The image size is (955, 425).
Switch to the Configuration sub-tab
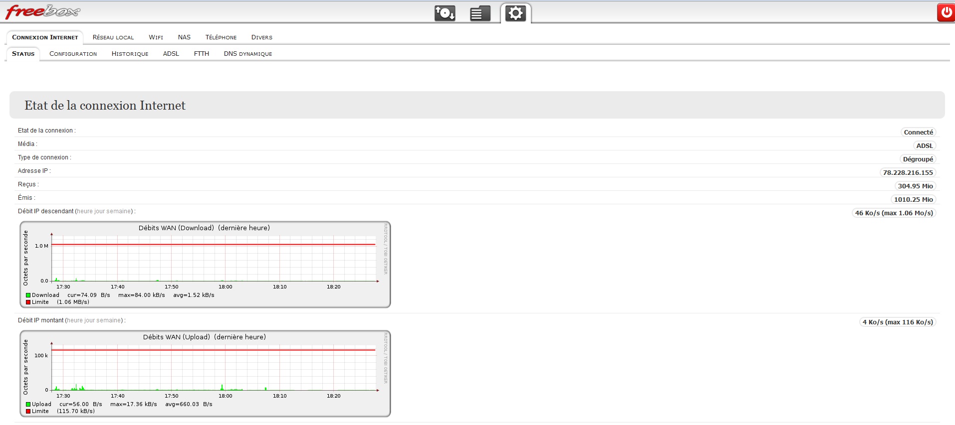click(x=73, y=54)
